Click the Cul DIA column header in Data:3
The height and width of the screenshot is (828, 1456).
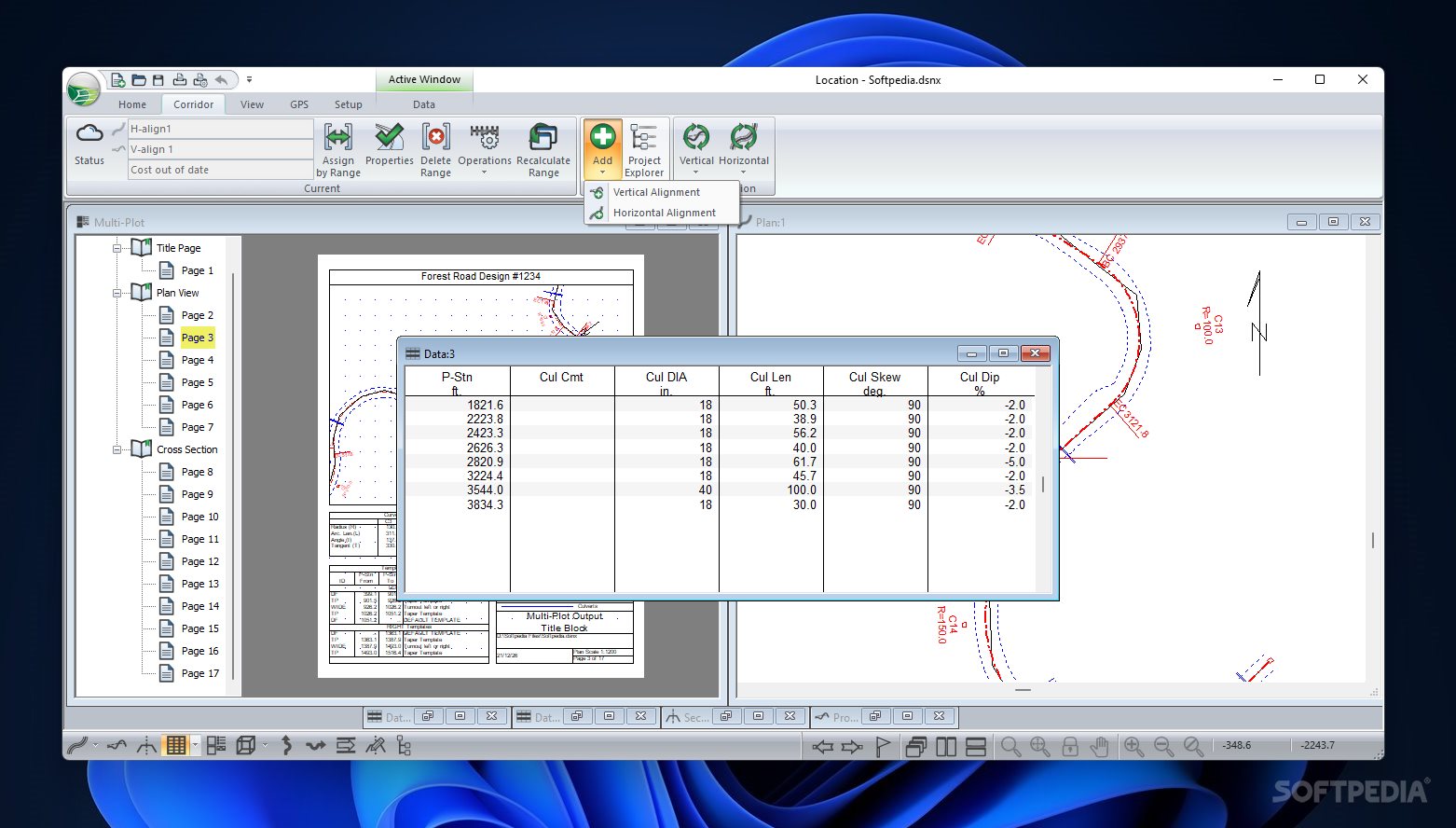pos(666,382)
